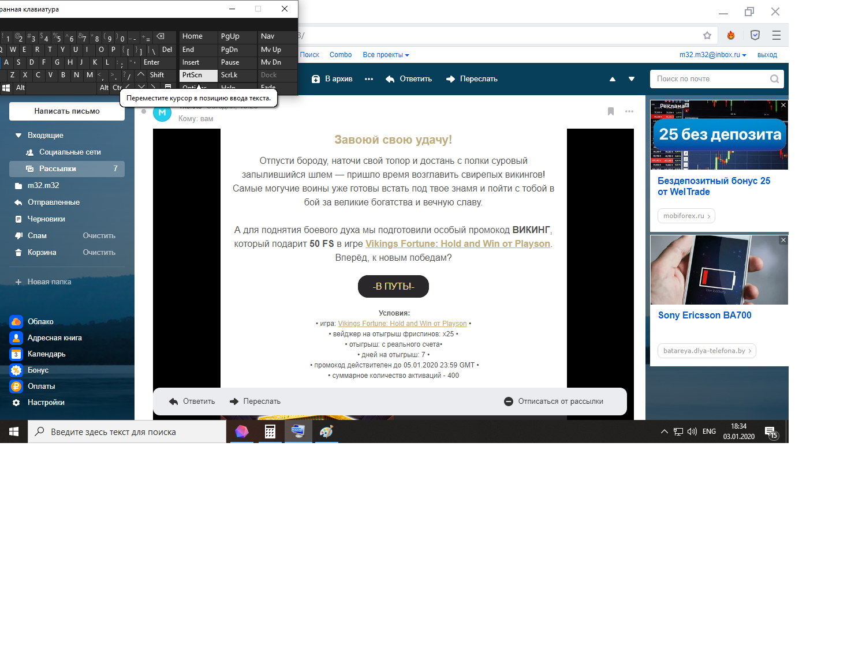The height and width of the screenshot is (649, 866).
Task: Go to the previous email with up arrow
Action: click(x=613, y=79)
